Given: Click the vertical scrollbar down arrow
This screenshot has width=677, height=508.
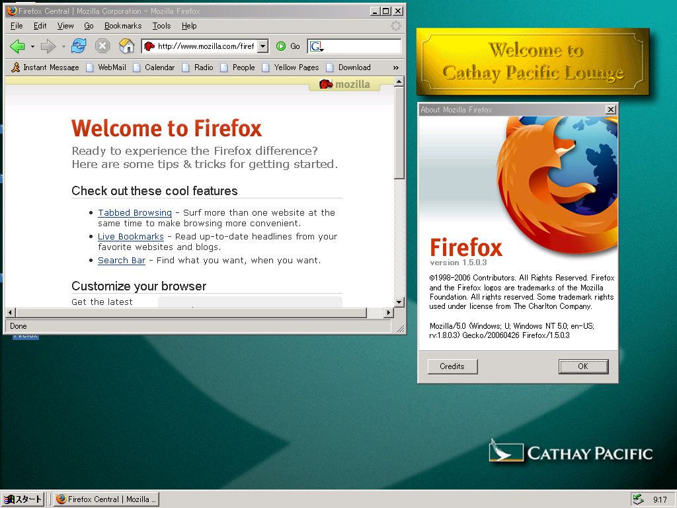Looking at the screenshot, I should tap(399, 302).
